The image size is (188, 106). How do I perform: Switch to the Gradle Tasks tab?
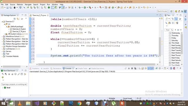[81, 68]
